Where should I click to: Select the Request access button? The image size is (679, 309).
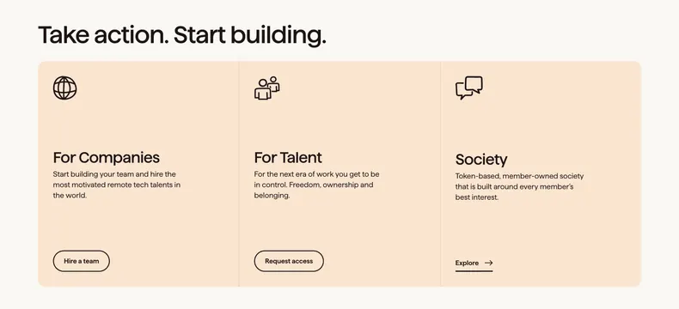tap(289, 261)
